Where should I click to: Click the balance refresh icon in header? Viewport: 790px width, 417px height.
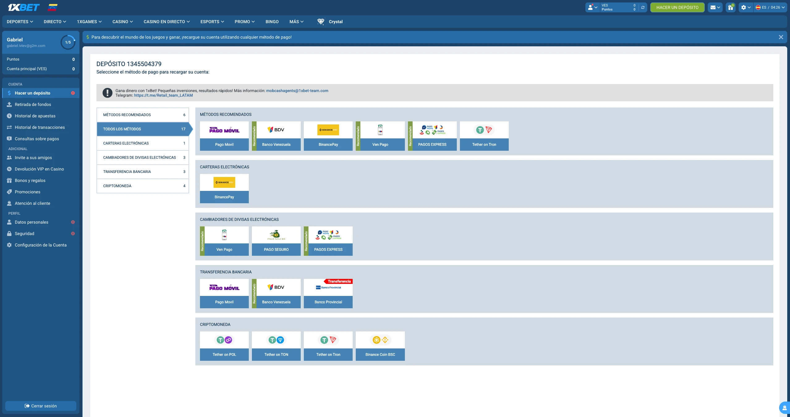(x=643, y=7)
